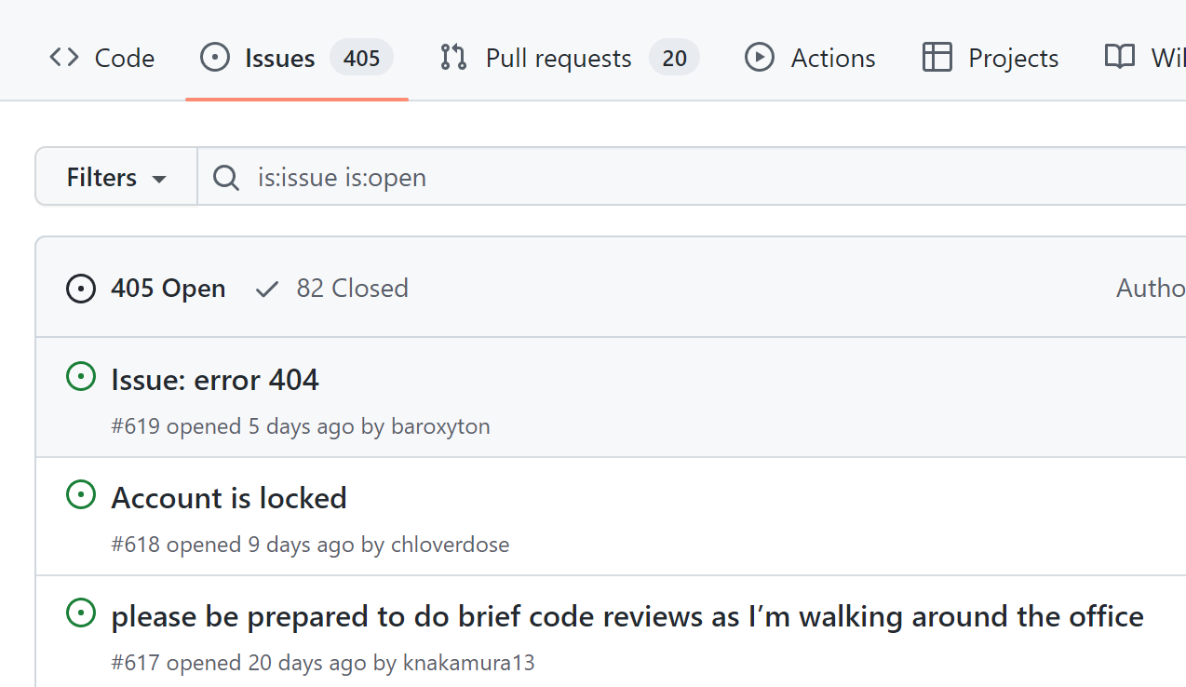Click the open issue status icon on issue #617
The width and height of the screenshot is (1186, 687).
tap(81, 613)
